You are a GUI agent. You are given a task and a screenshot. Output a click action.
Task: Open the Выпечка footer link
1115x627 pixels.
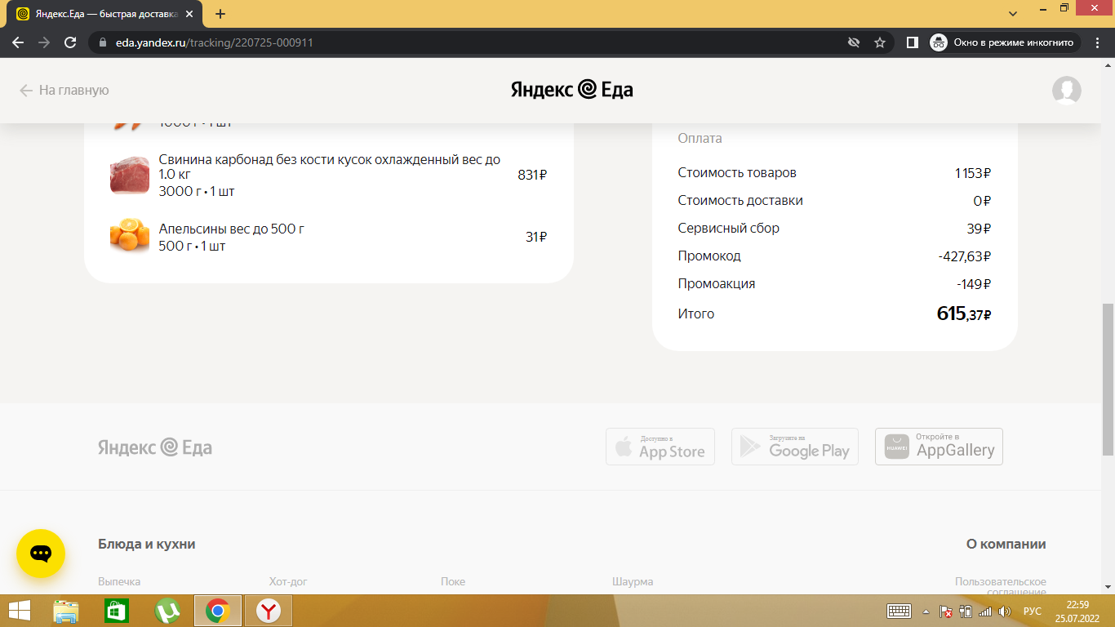coord(119,582)
